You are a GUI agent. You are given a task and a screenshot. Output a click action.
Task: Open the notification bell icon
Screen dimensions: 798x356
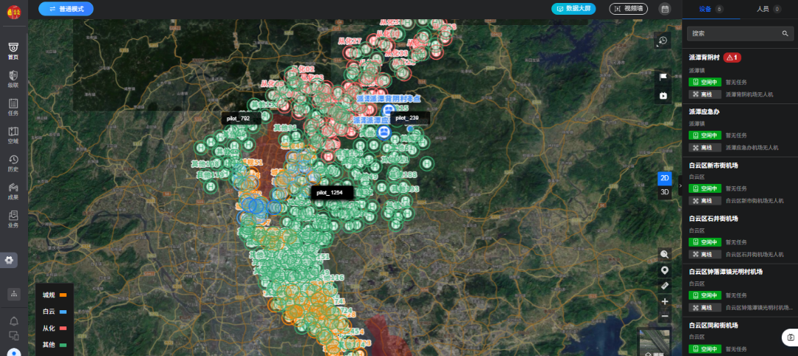click(x=13, y=321)
